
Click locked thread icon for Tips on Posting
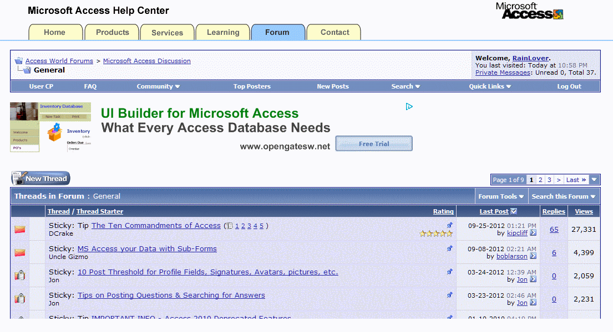pos(20,299)
